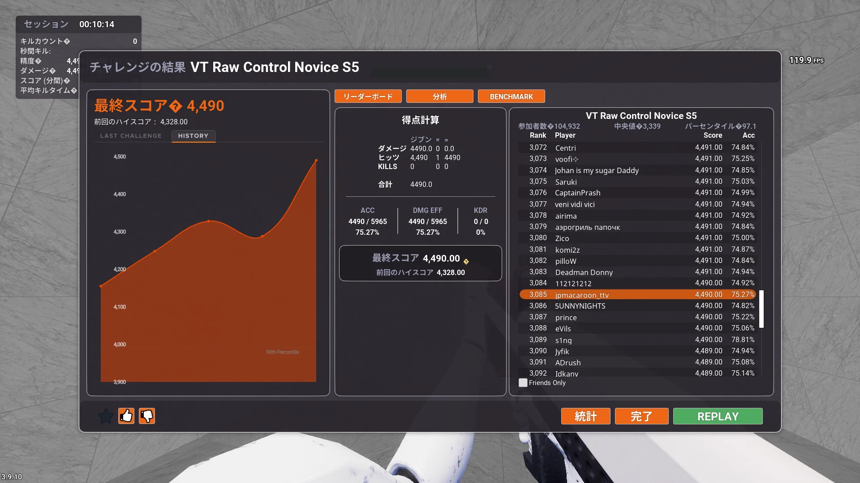Click player prince row
The image size is (860, 483).
[x=637, y=317]
